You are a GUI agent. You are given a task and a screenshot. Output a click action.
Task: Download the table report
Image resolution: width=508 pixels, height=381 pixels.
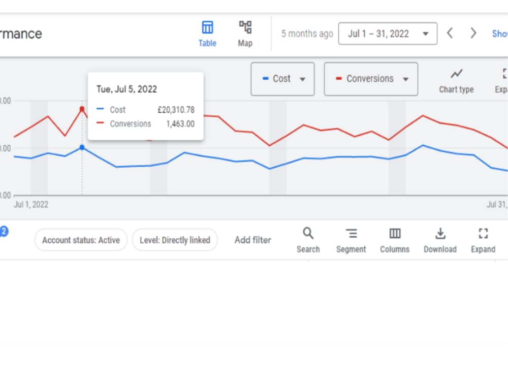[440, 240]
